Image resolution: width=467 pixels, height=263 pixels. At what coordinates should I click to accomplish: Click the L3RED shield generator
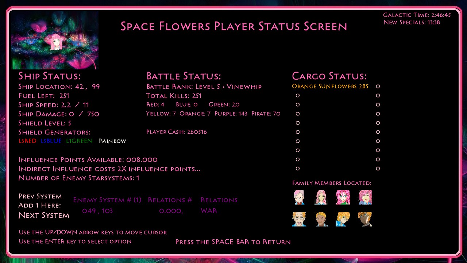tap(27, 141)
